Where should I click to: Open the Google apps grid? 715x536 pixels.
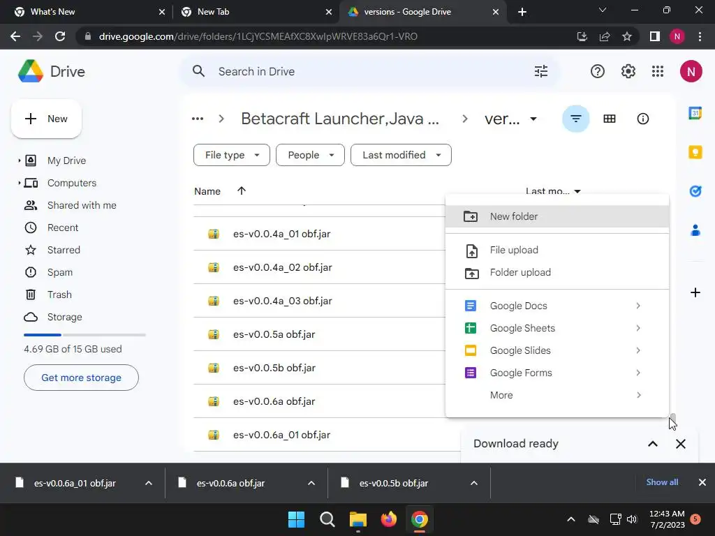[x=658, y=72]
